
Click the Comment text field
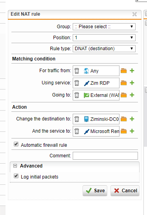tap(105, 156)
